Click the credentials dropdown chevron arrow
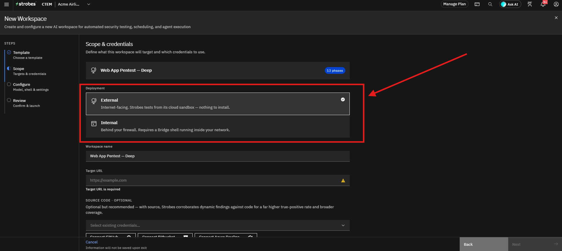The image size is (562, 251). click(343, 225)
